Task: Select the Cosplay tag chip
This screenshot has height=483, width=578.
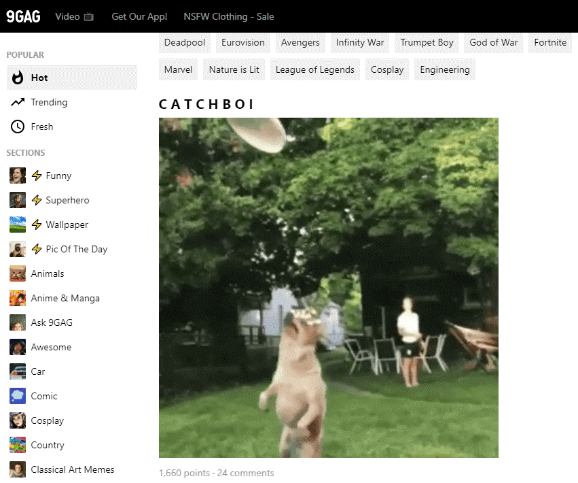Action: point(387,69)
